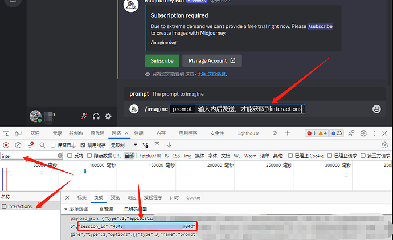The width and height of the screenshot is (393, 240).
Task: Open the 源代码 DevTools tab
Action: (x=97, y=133)
